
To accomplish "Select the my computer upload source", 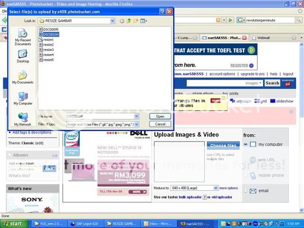I will [246, 144].
